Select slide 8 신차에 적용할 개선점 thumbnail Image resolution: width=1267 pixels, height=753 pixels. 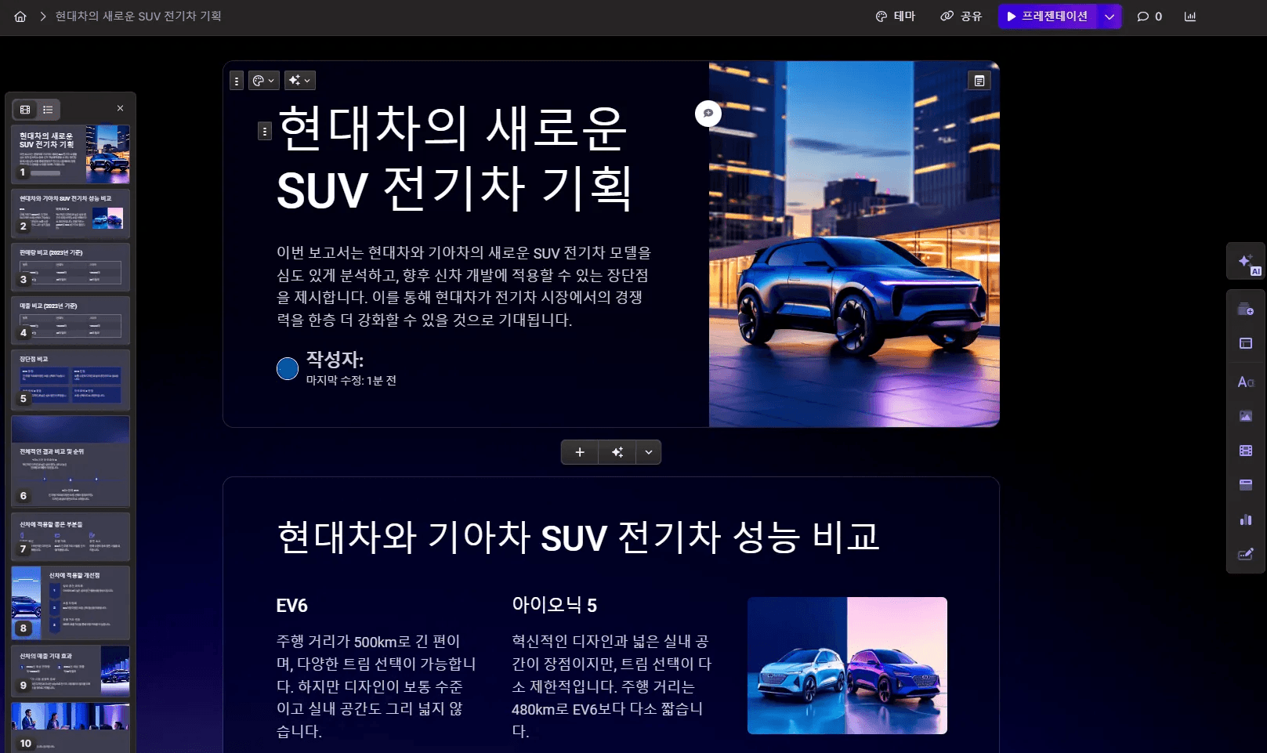71,603
